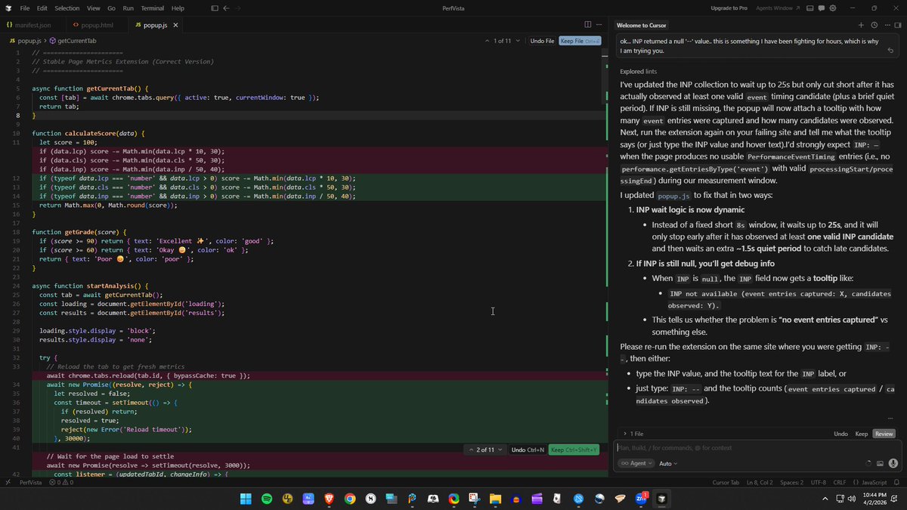Click Upgrade to Pro
This screenshot has height=510, width=907.
(x=729, y=8)
